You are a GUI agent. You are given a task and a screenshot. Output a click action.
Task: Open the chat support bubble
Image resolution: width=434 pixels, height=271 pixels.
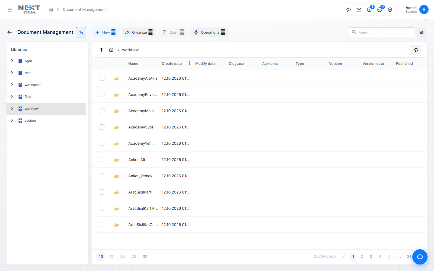click(x=420, y=257)
